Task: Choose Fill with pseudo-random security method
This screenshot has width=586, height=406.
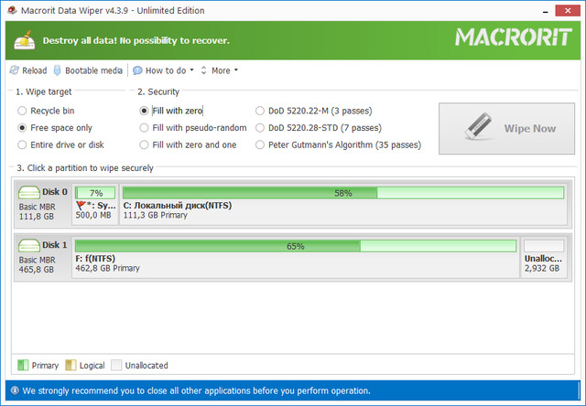Action: click(144, 127)
